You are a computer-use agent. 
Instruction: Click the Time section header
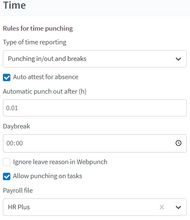click(x=14, y=5)
